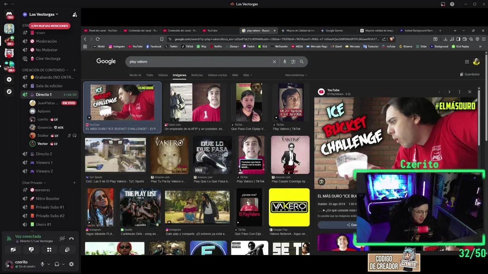
Task: Open the Discover servers compass icon
Action: point(9,92)
